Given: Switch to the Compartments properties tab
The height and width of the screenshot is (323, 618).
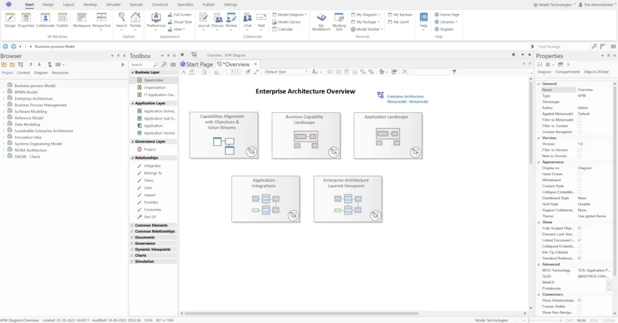Looking at the screenshot, I should pyautogui.click(x=567, y=72).
